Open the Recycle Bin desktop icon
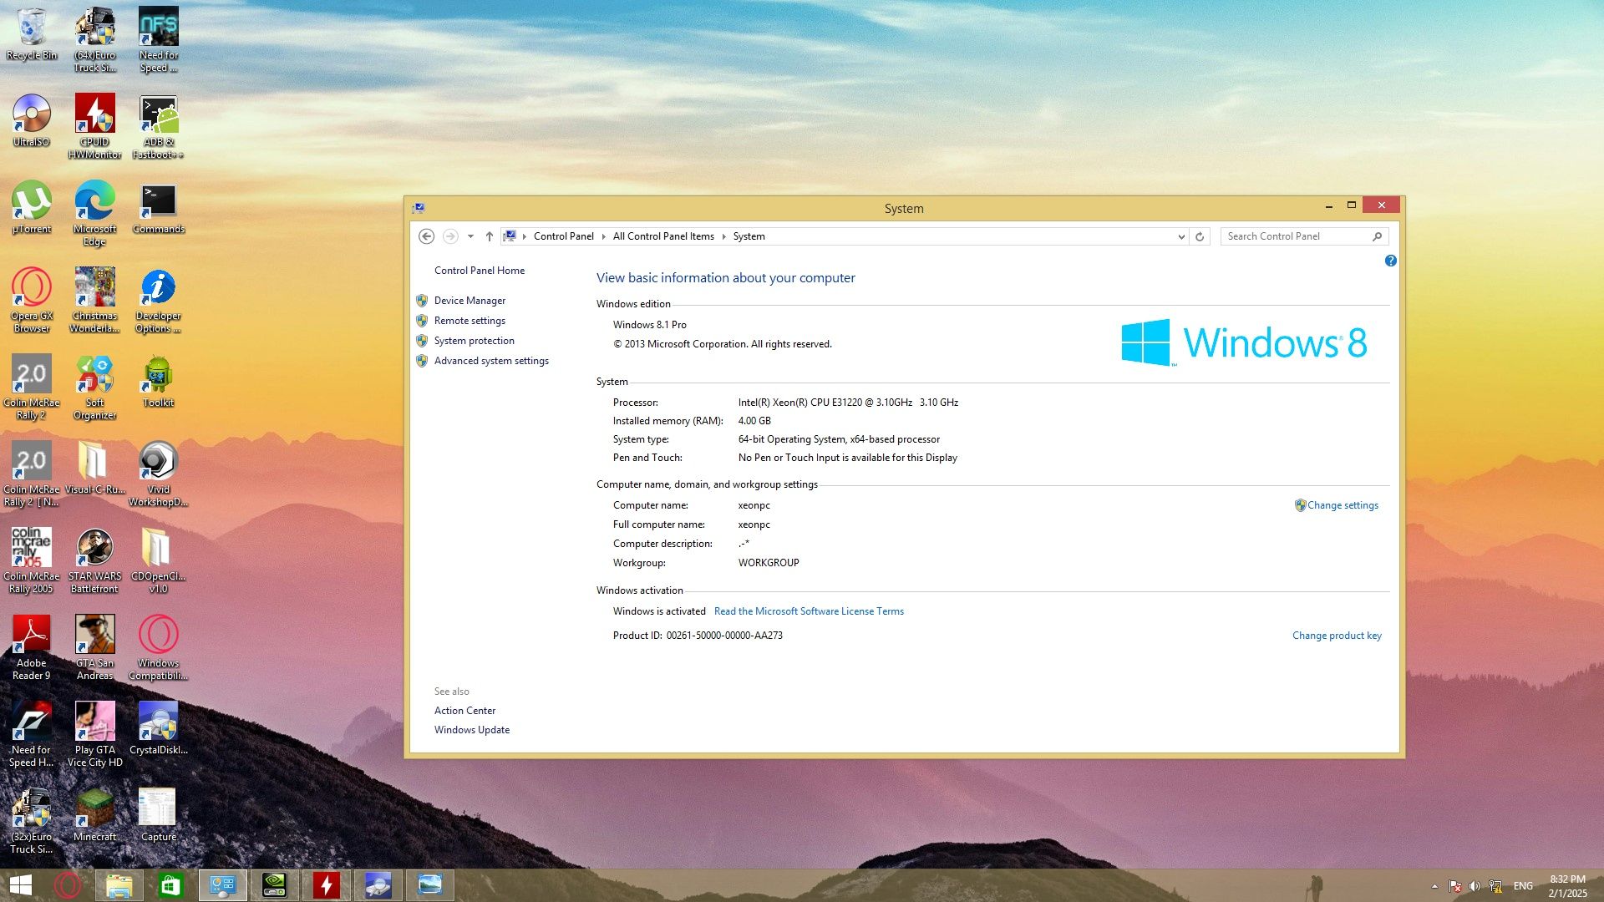Image resolution: width=1604 pixels, height=902 pixels. pyautogui.click(x=32, y=35)
